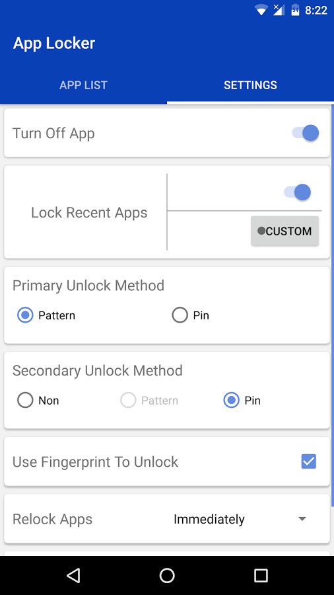Toggle the Lock Recent Apps switch
The width and height of the screenshot is (334, 595).
point(297,192)
